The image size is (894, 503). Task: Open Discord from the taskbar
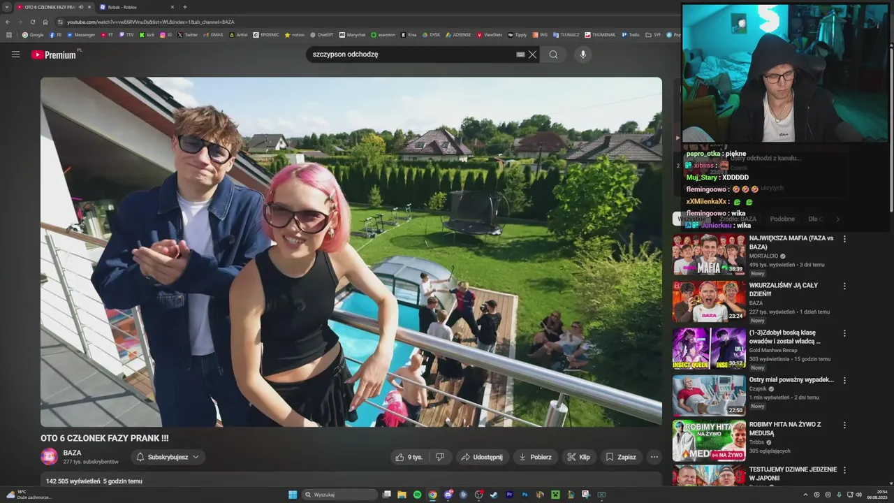click(448, 495)
